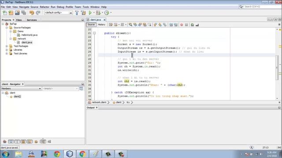
Task: Collapse the Source Packages node
Action: tap(7, 28)
